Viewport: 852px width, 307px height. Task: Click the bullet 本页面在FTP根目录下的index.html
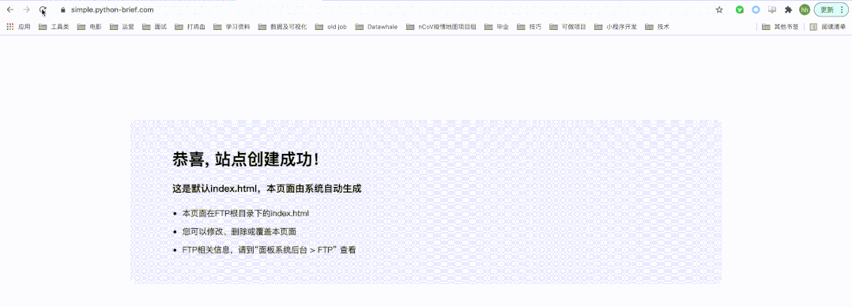(246, 214)
